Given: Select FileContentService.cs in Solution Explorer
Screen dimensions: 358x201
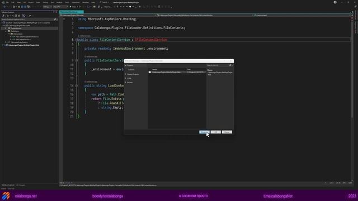Looking at the screenshot, I should (x=23, y=40).
